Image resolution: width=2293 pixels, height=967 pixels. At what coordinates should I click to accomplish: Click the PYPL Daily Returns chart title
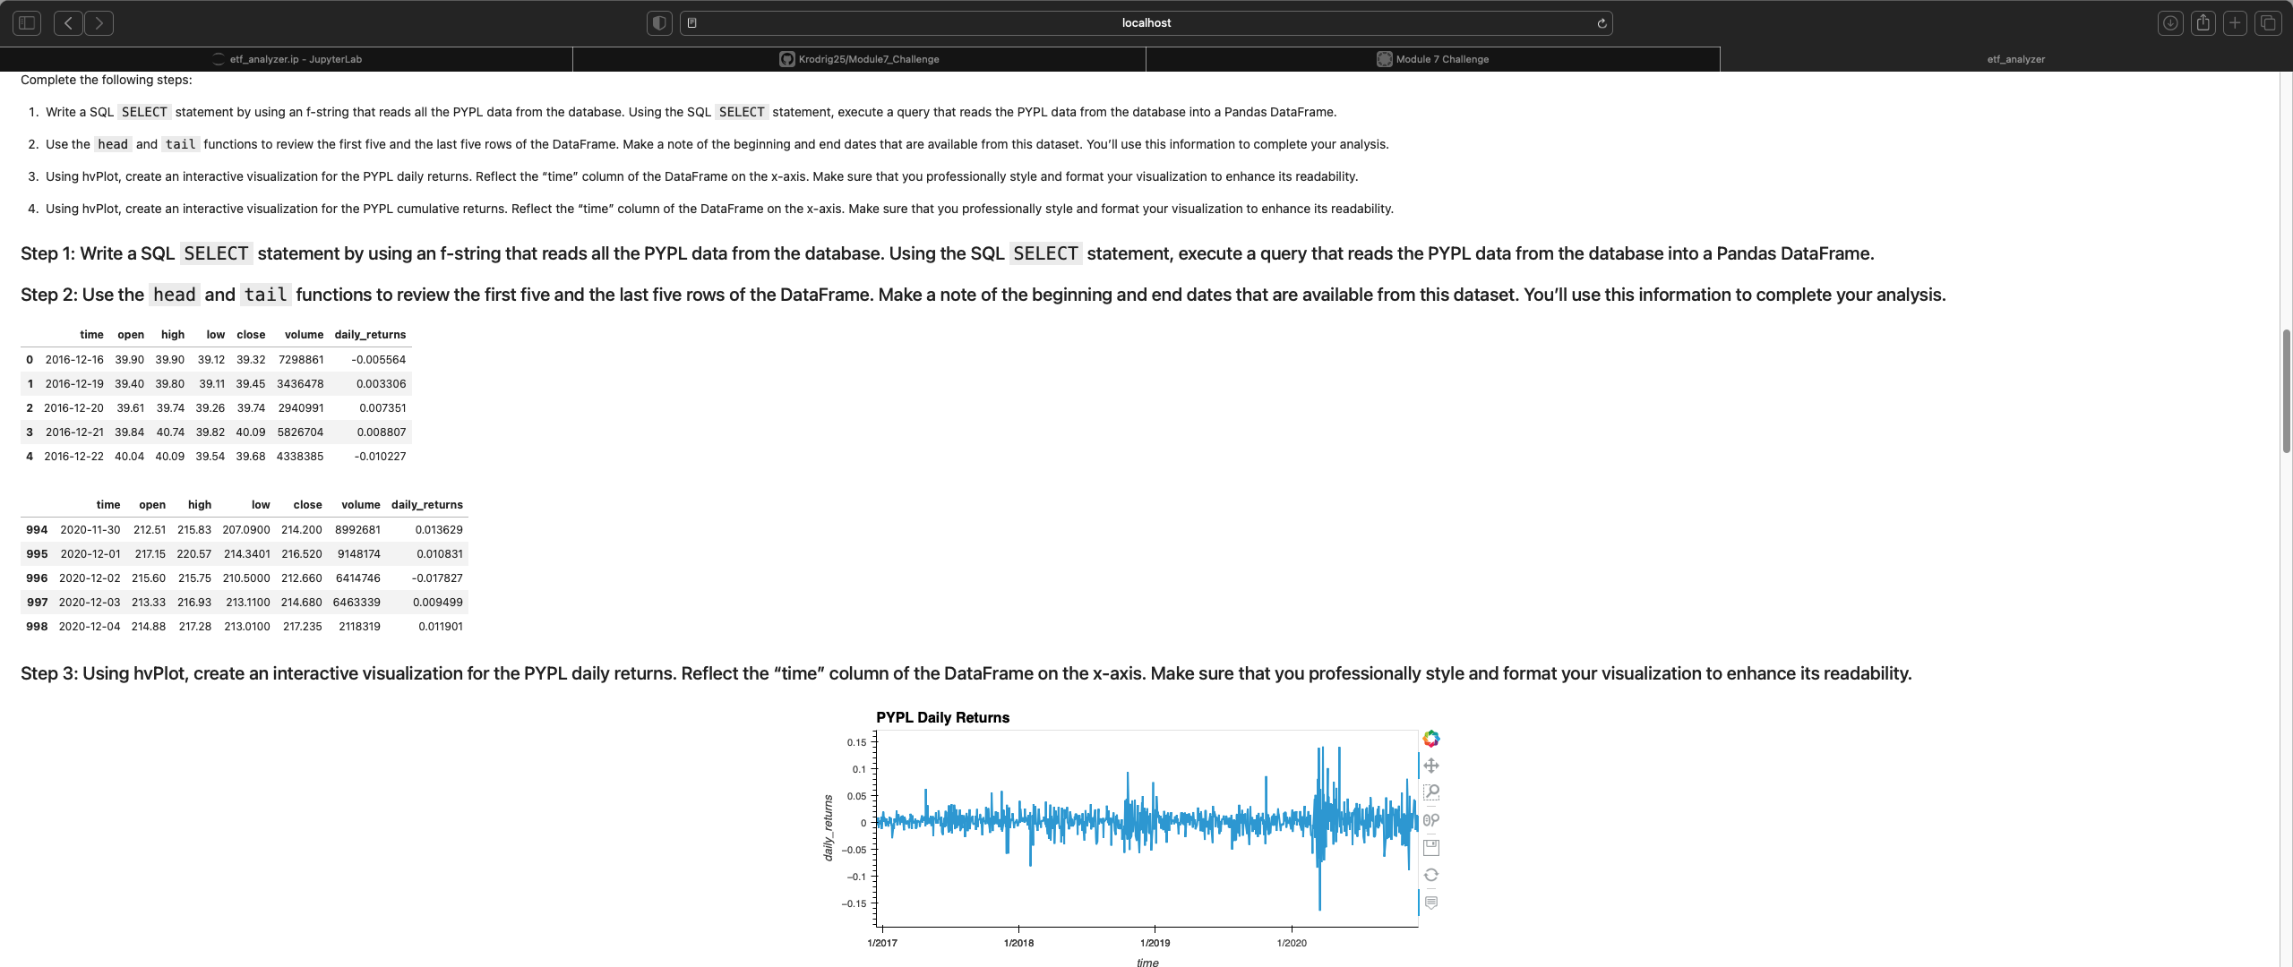tap(942, 718)
